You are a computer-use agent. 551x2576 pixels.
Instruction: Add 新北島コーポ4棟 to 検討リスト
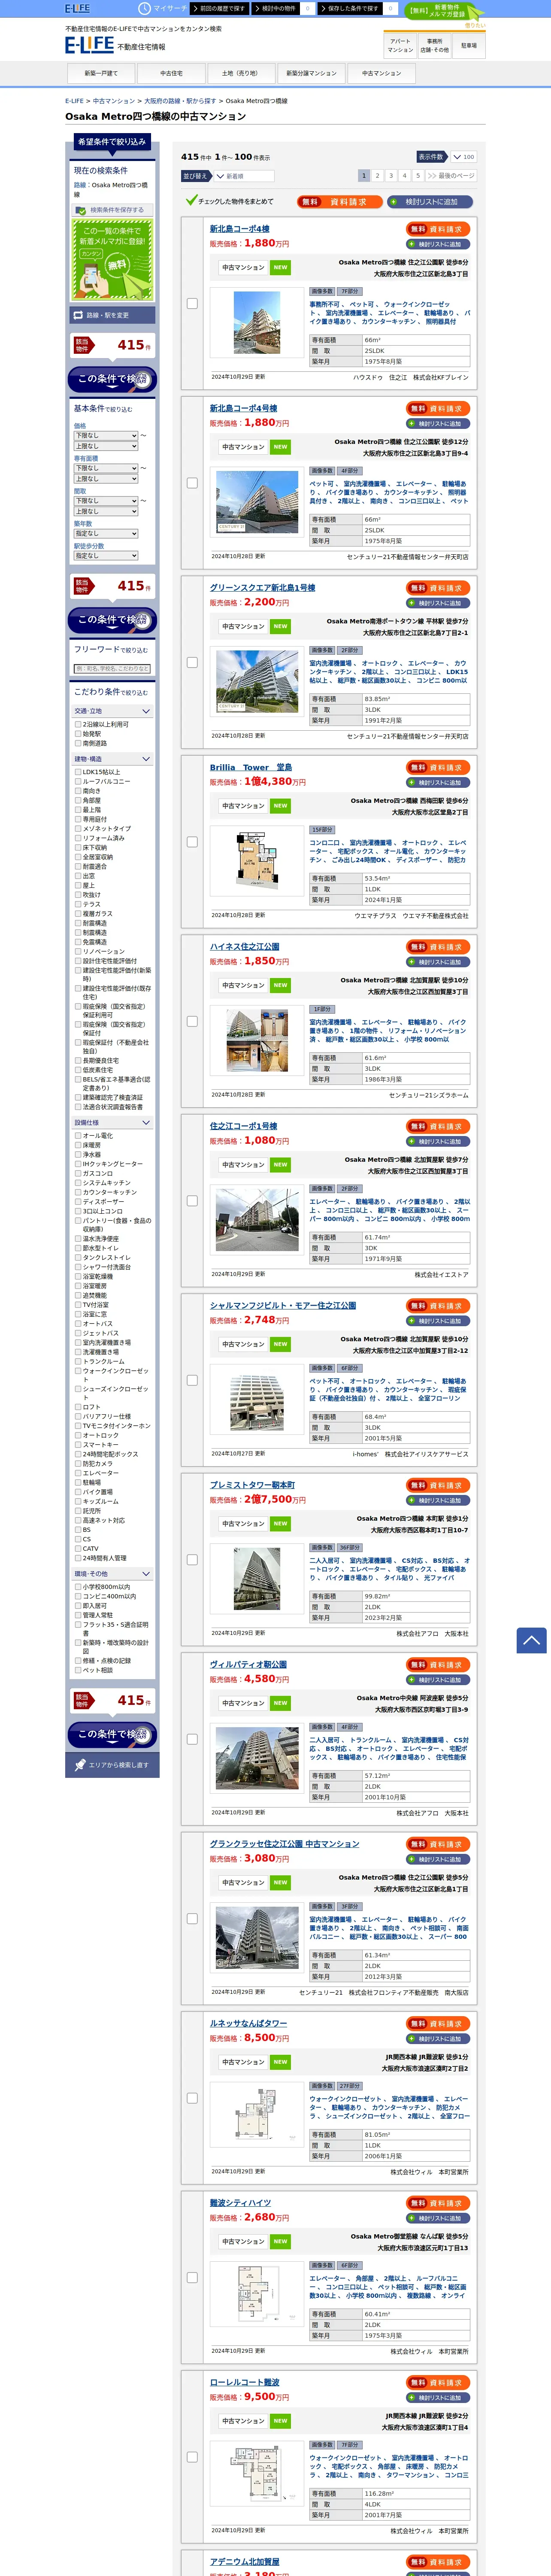tap(438, 244)
